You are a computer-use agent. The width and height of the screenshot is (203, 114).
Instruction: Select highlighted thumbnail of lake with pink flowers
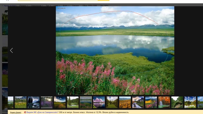tap(86, 102)
